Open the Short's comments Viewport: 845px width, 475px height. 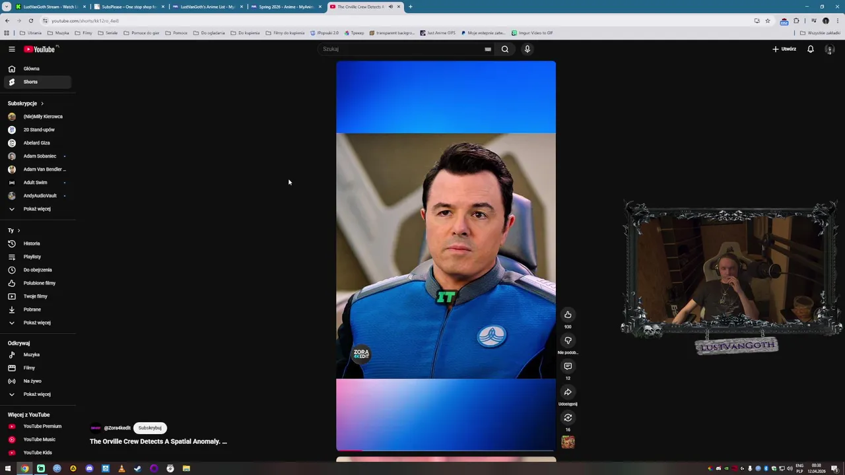(x=568, y=366)
